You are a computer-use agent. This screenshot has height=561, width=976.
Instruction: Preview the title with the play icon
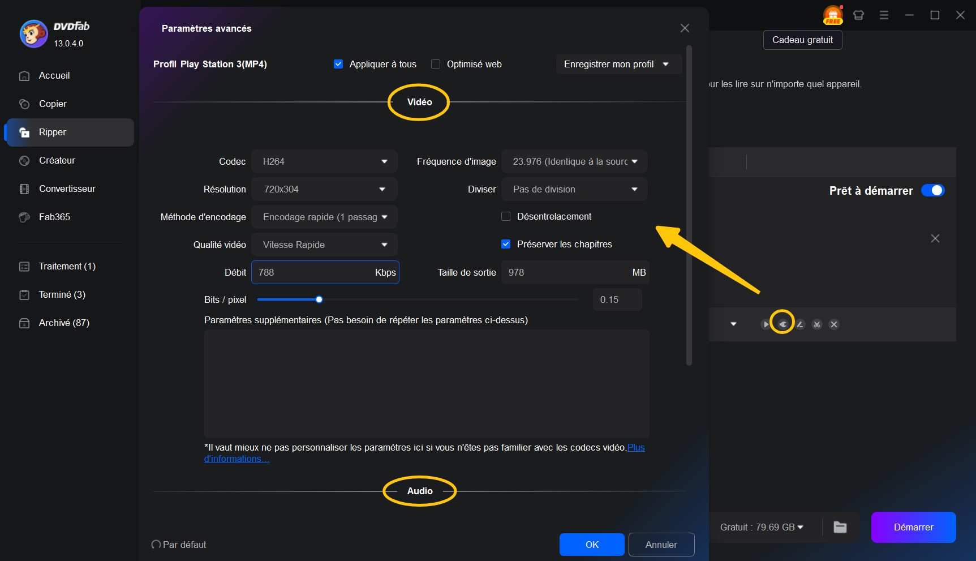click(764, 324)
